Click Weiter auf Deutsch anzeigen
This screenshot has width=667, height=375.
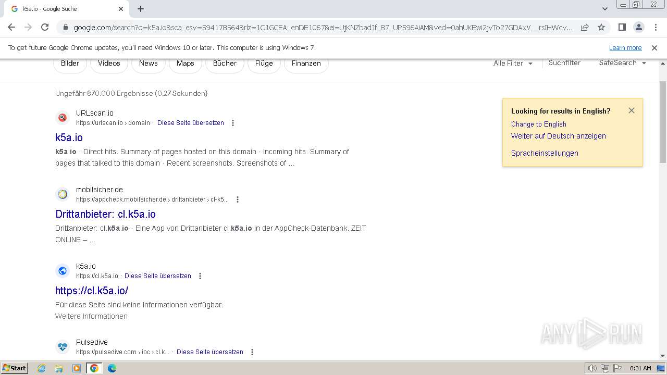(x=559, y=136)
